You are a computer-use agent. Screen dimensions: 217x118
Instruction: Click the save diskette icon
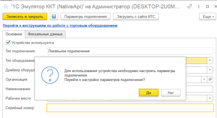pos(54,17)
